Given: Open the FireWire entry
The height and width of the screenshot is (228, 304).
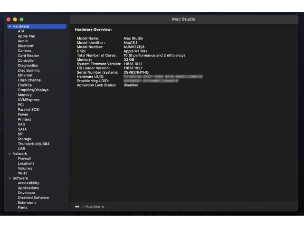Looking at the screenshot, I should [25, 85].
